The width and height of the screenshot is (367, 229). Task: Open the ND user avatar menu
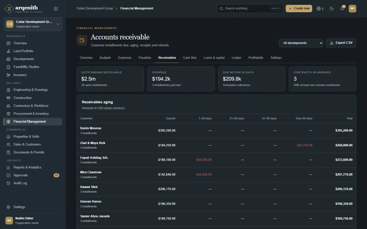(352, 8)
